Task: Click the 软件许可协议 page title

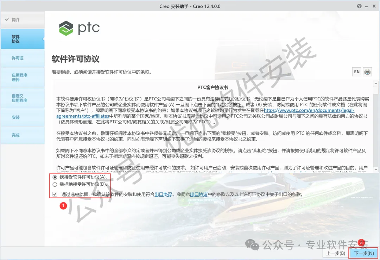Action: (x=76, y=59)
